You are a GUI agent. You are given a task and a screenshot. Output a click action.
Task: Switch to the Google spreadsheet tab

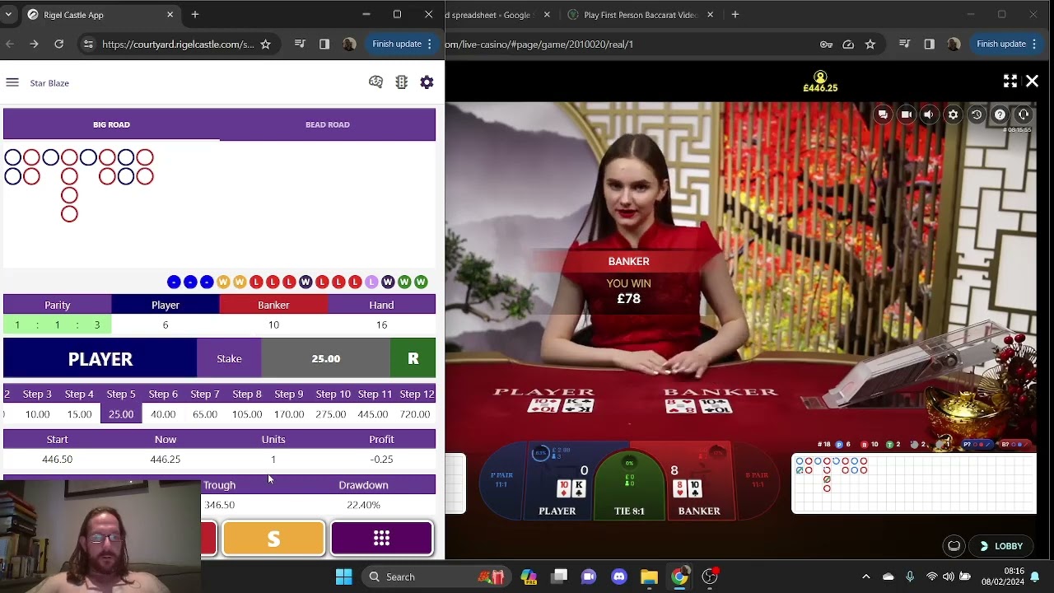coord(496,15)
